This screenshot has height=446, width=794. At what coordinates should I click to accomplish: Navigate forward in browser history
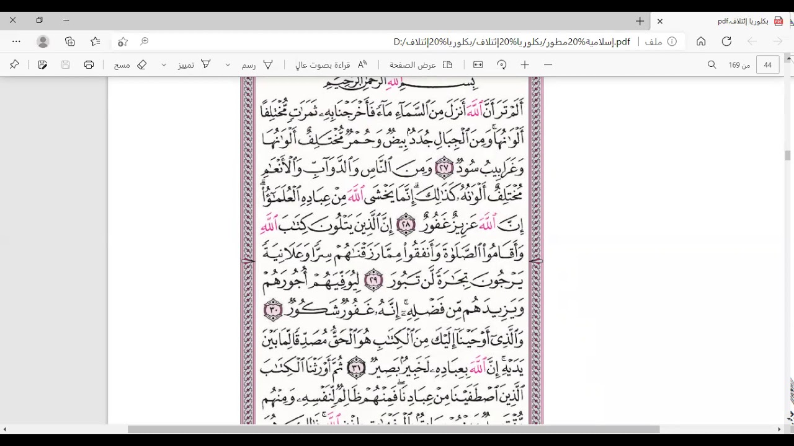pyautogui.click(x=778, y=42)
